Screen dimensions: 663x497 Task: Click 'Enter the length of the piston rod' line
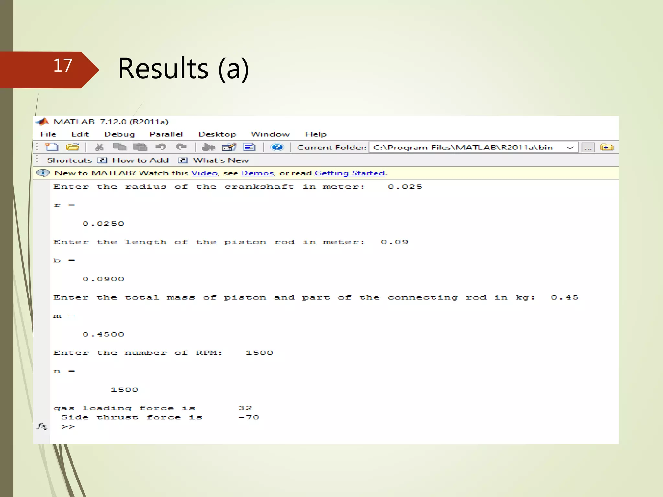(231, 242)
